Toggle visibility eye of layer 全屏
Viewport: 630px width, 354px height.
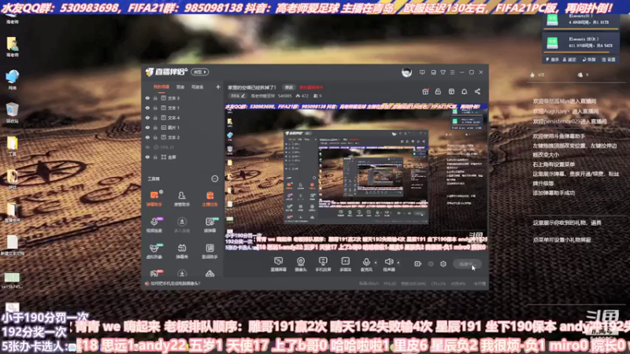point(147,157)
